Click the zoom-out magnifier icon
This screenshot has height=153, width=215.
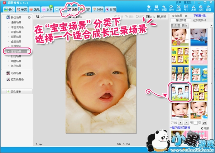[38, 17]
